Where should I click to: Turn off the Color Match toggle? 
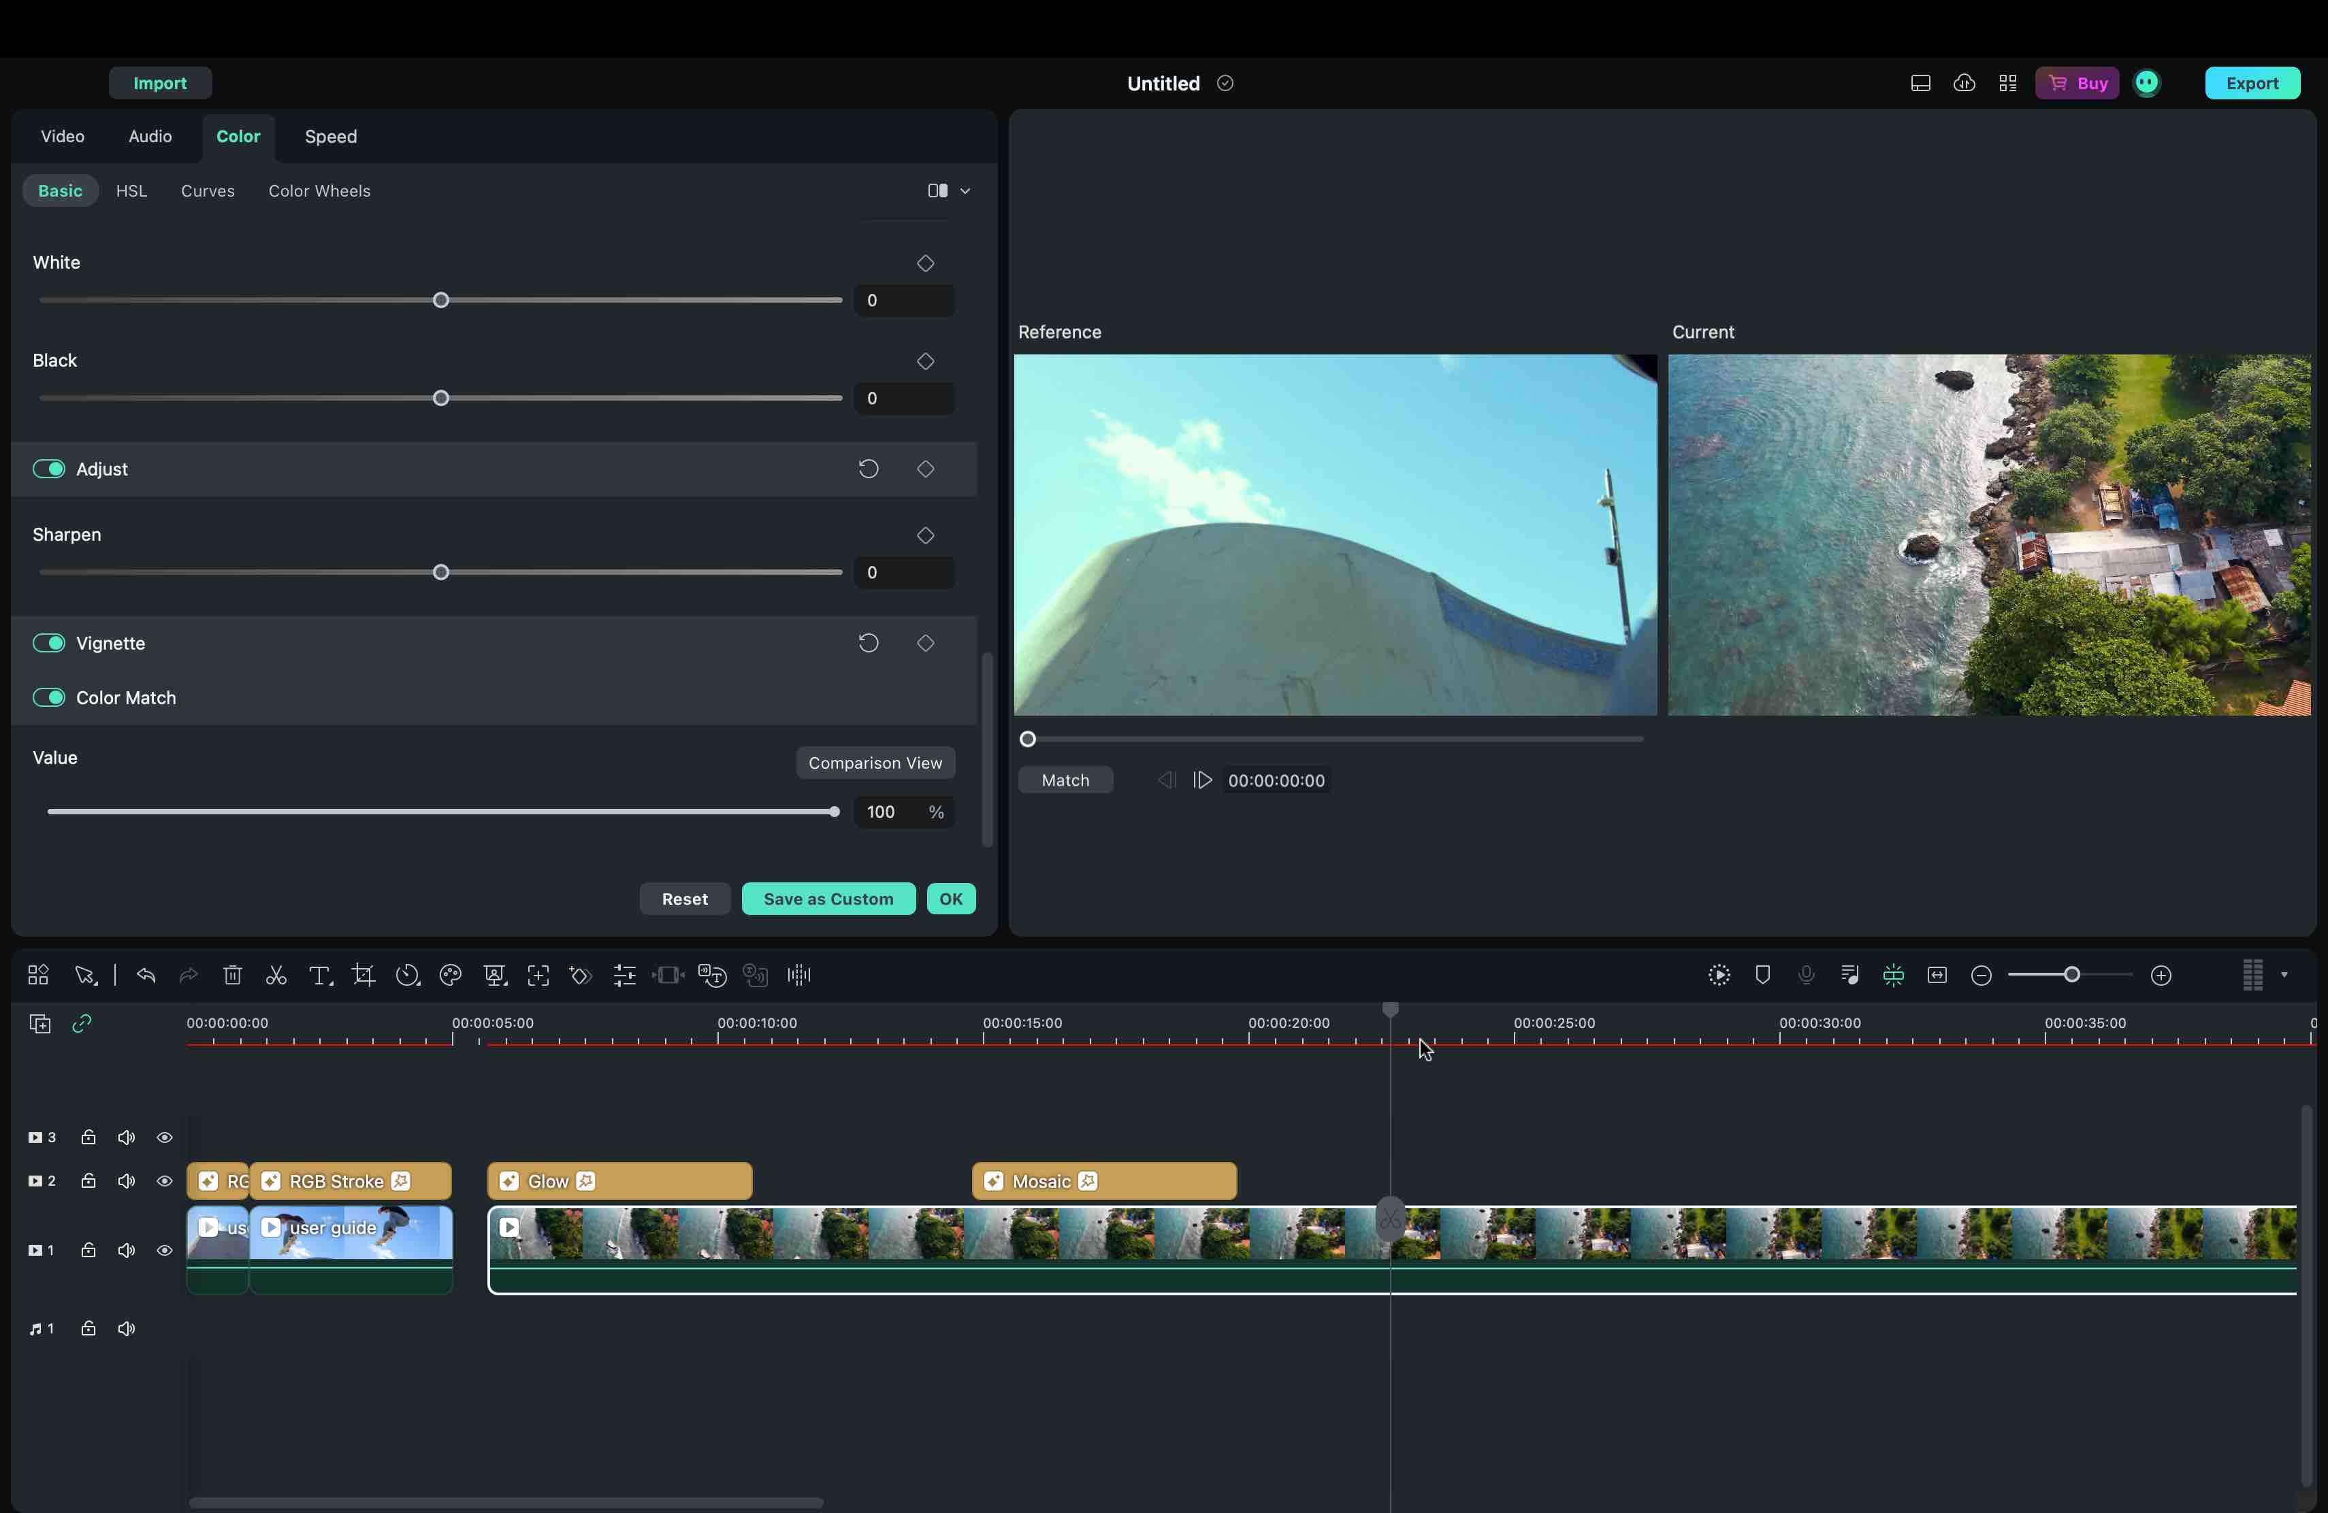[49, 697]
